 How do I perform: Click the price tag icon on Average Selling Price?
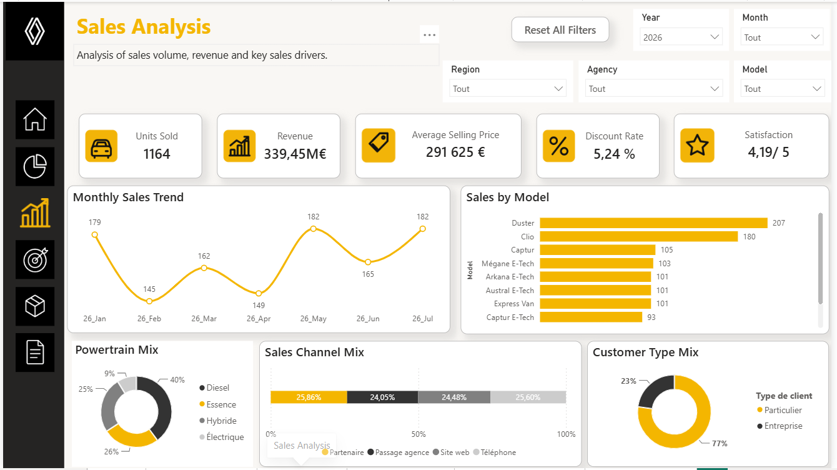[379, 146]
